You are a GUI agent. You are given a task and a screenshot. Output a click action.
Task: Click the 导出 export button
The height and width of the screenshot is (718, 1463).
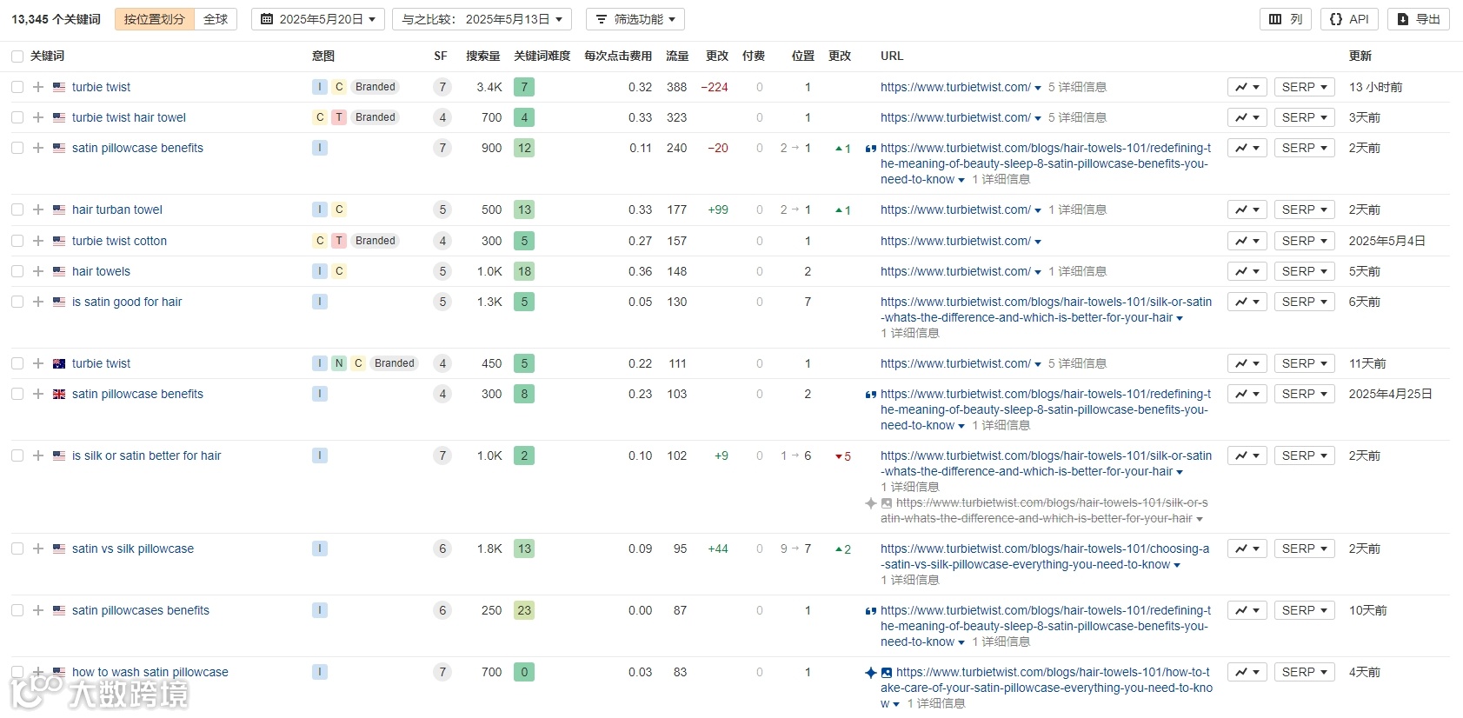coord(1419,19)
